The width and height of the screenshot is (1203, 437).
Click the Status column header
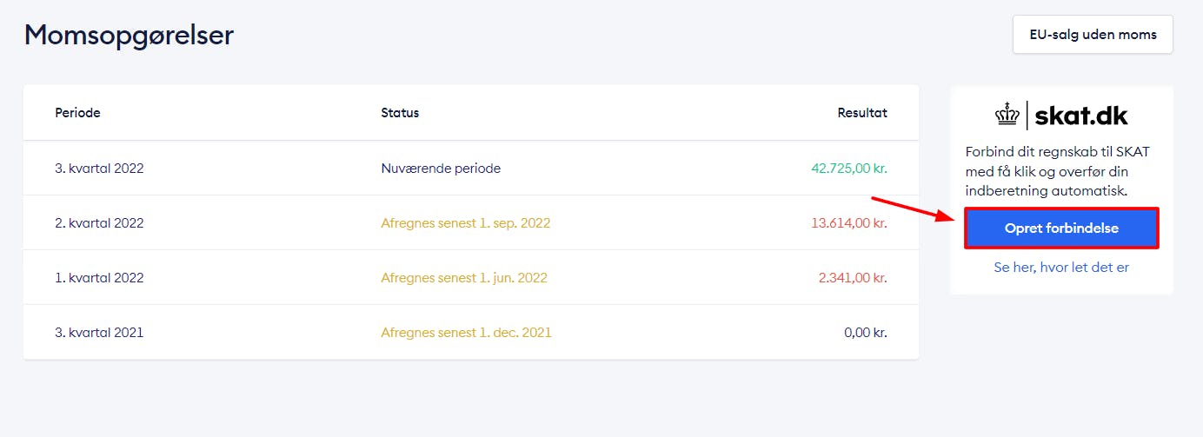click(x=400, y=113)
